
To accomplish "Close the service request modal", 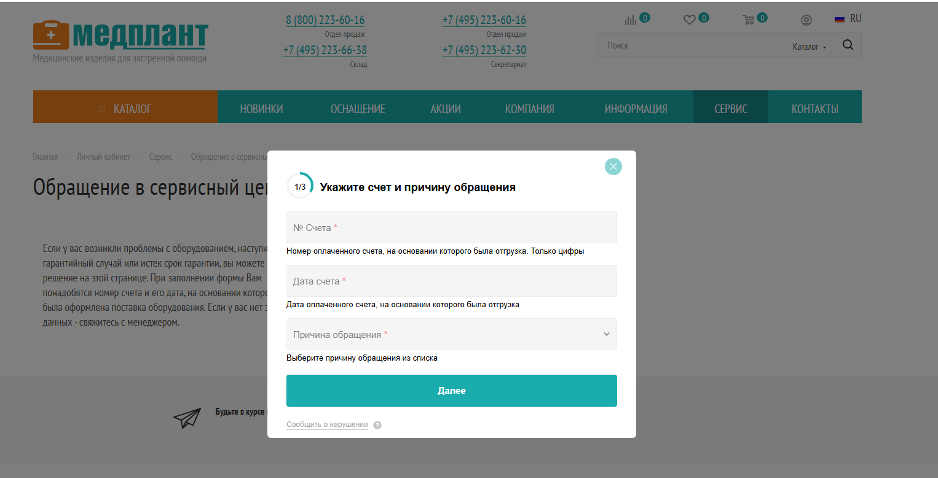I will coord(613,167).
